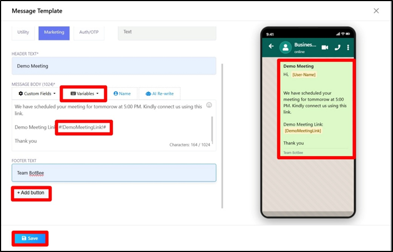
Task: Open the three-dot menu in phone preview
Action: (348, 47)
